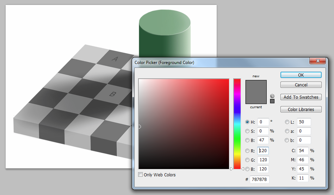Image resolution: width=334 pixels, height=195 pixels.
Task: Click the current color preview swatch
Action: click(x=256, y=98)
